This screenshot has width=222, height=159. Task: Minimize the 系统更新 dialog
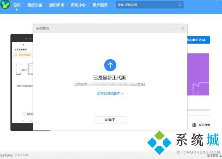tap(176, 28)
